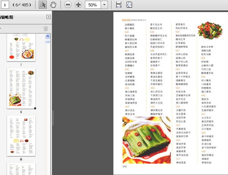Click the page count text 6/485
The image size is (228, 175).
(x=22, y=5)
